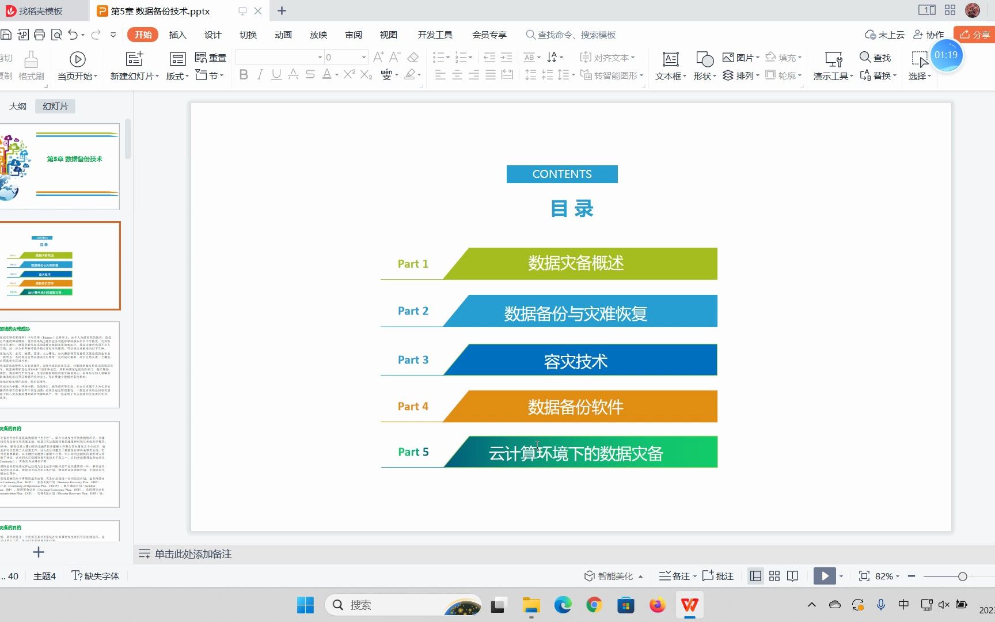995x622 pixels.
Task: Apply Subscript formatting
Action: 366,74
